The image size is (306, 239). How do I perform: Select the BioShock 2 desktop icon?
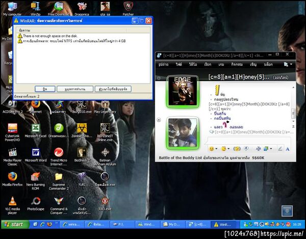(x=82, y=155)
